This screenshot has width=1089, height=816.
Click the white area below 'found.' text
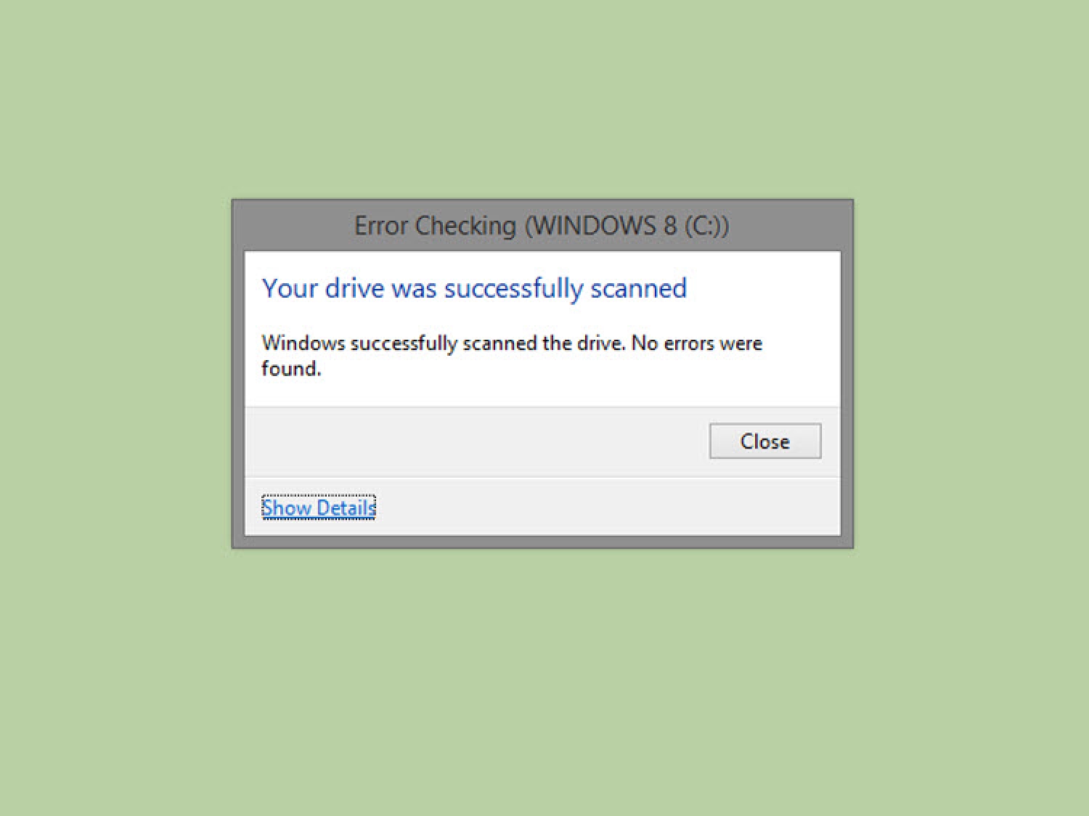[x=542, y=393]
